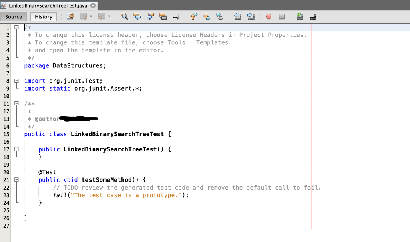This screenshot has width=410, height=242.
Task: Stop macro recording square icon
Action: [281, 16]
